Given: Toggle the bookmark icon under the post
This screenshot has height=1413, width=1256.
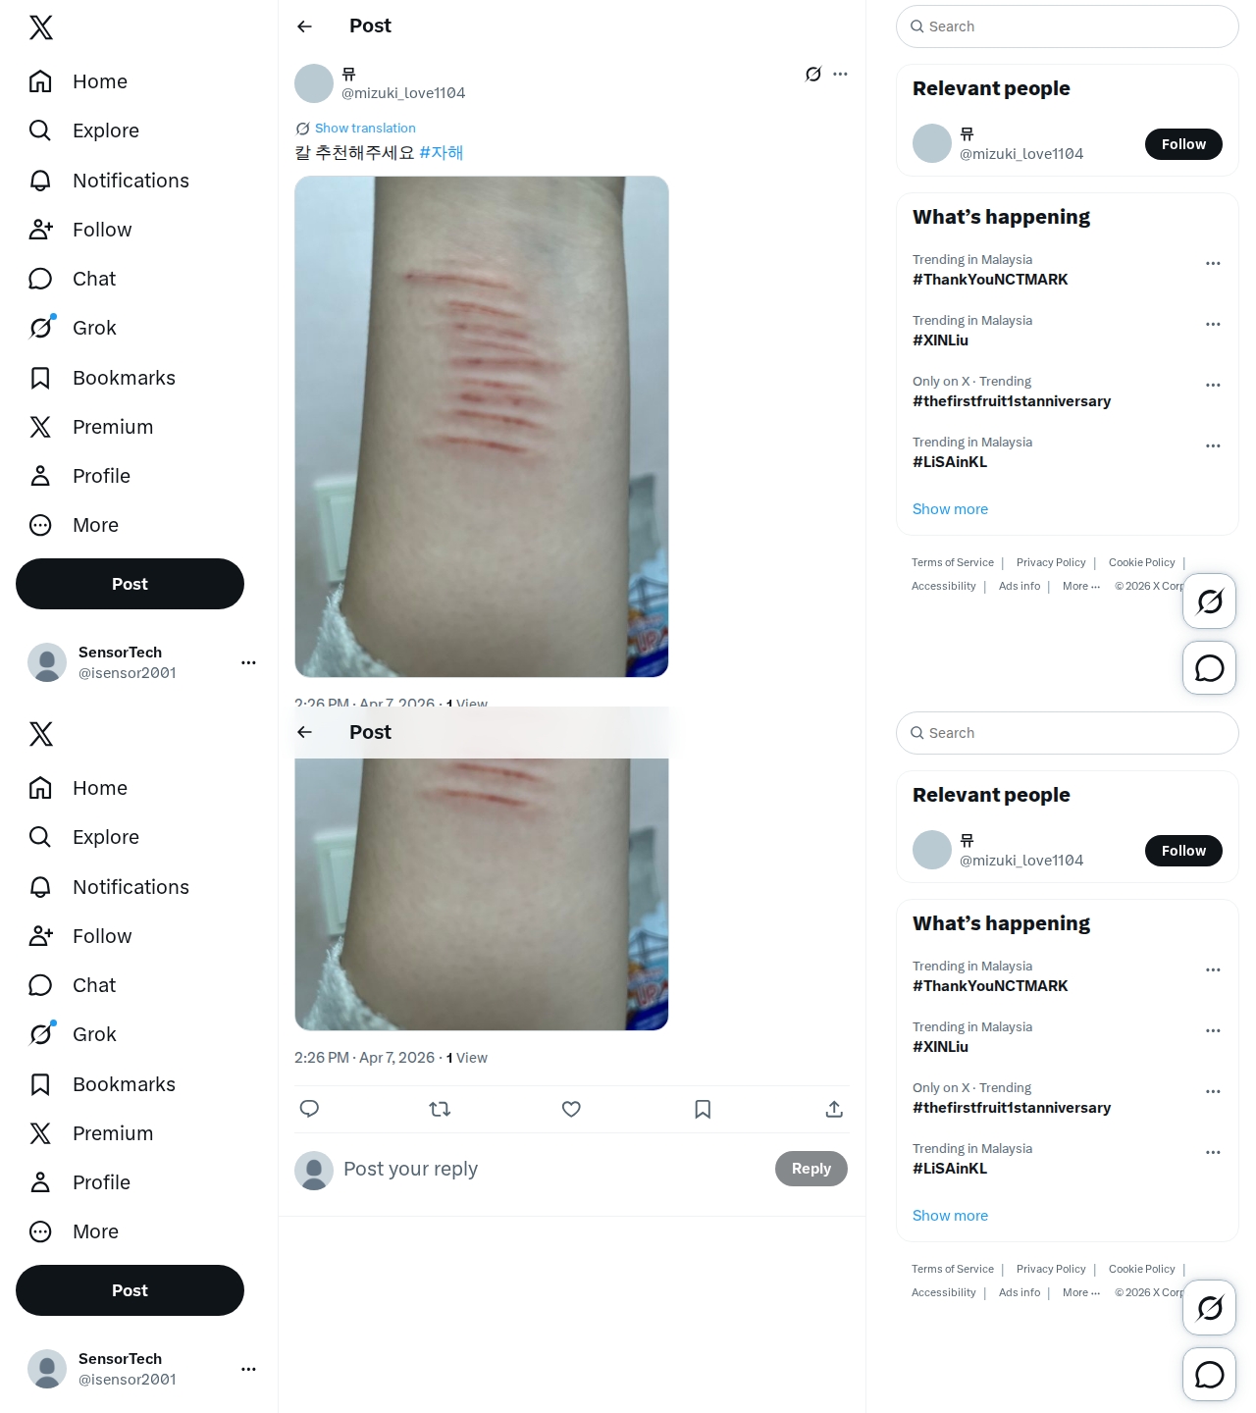Looking at the screenshot, I should click(x=703, y=1109).
